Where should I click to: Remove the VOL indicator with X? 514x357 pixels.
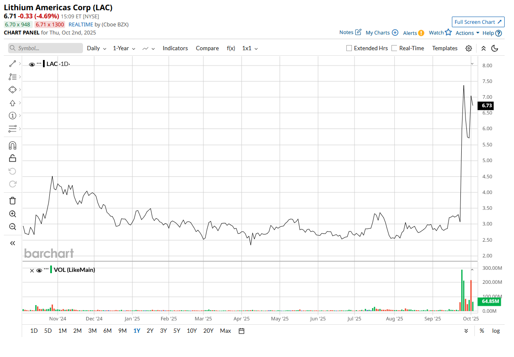pos(32,270)
